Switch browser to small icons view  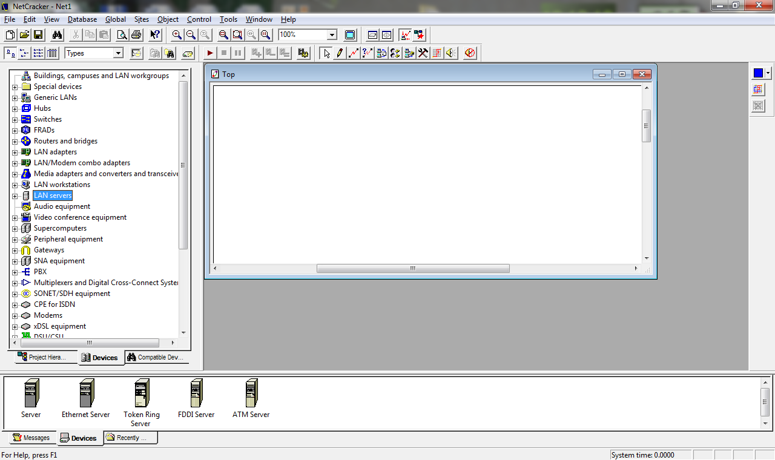click(24, 53)
